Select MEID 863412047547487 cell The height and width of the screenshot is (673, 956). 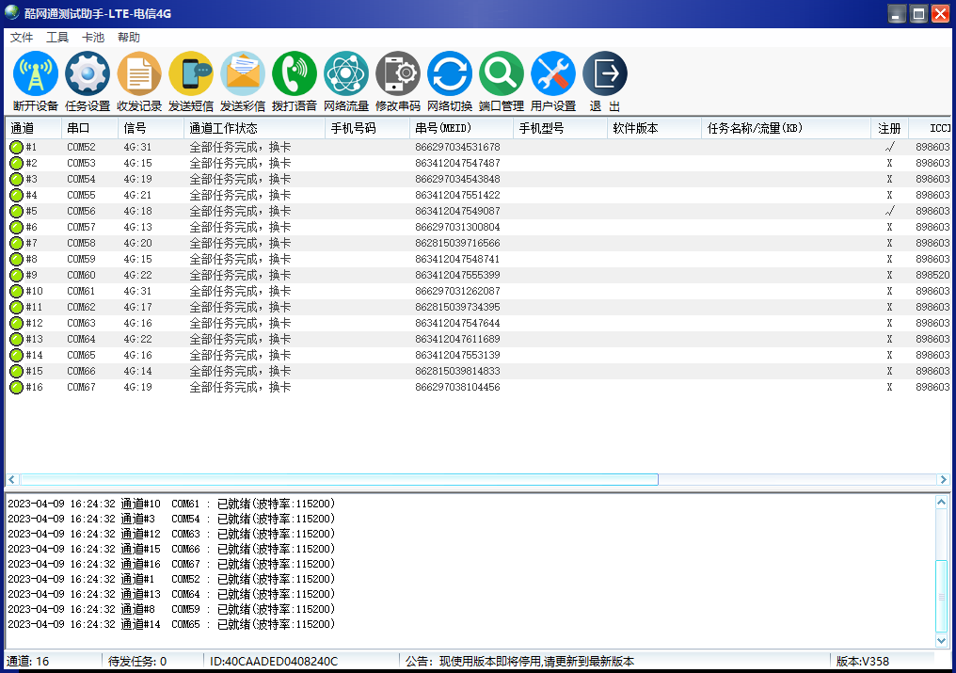(457, 163)
